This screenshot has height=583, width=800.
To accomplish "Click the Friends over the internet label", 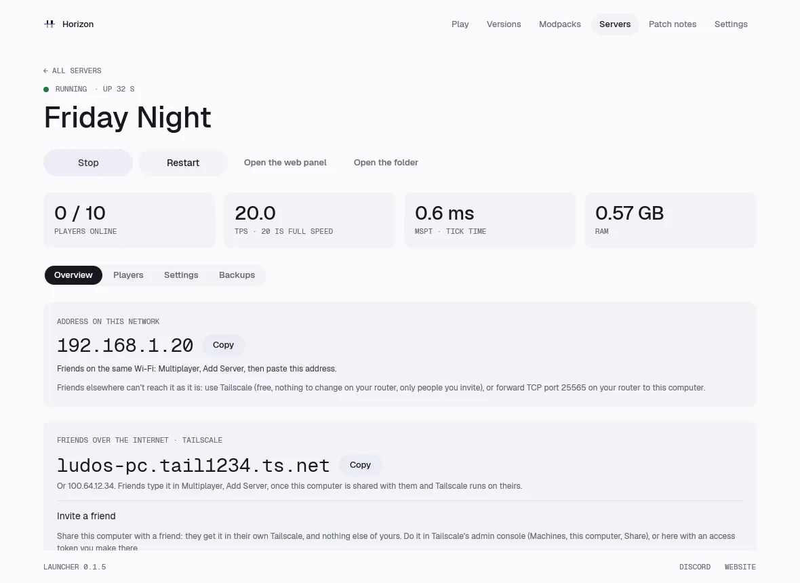I will [139, 440].
